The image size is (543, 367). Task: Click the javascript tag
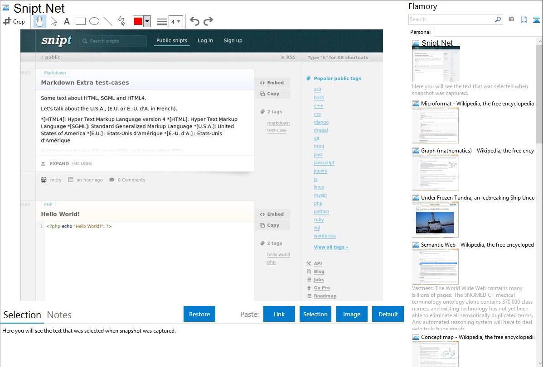click(324, 162)
